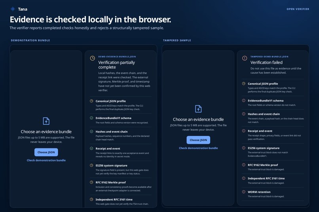This screenshot has width=319, height=212.
Task: Click check icon for Receipt and event in demo results
Action: 91,148
